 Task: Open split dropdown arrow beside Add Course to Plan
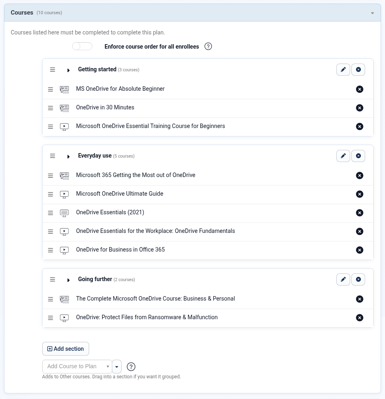pyautogui.click(x=117, y=367)
